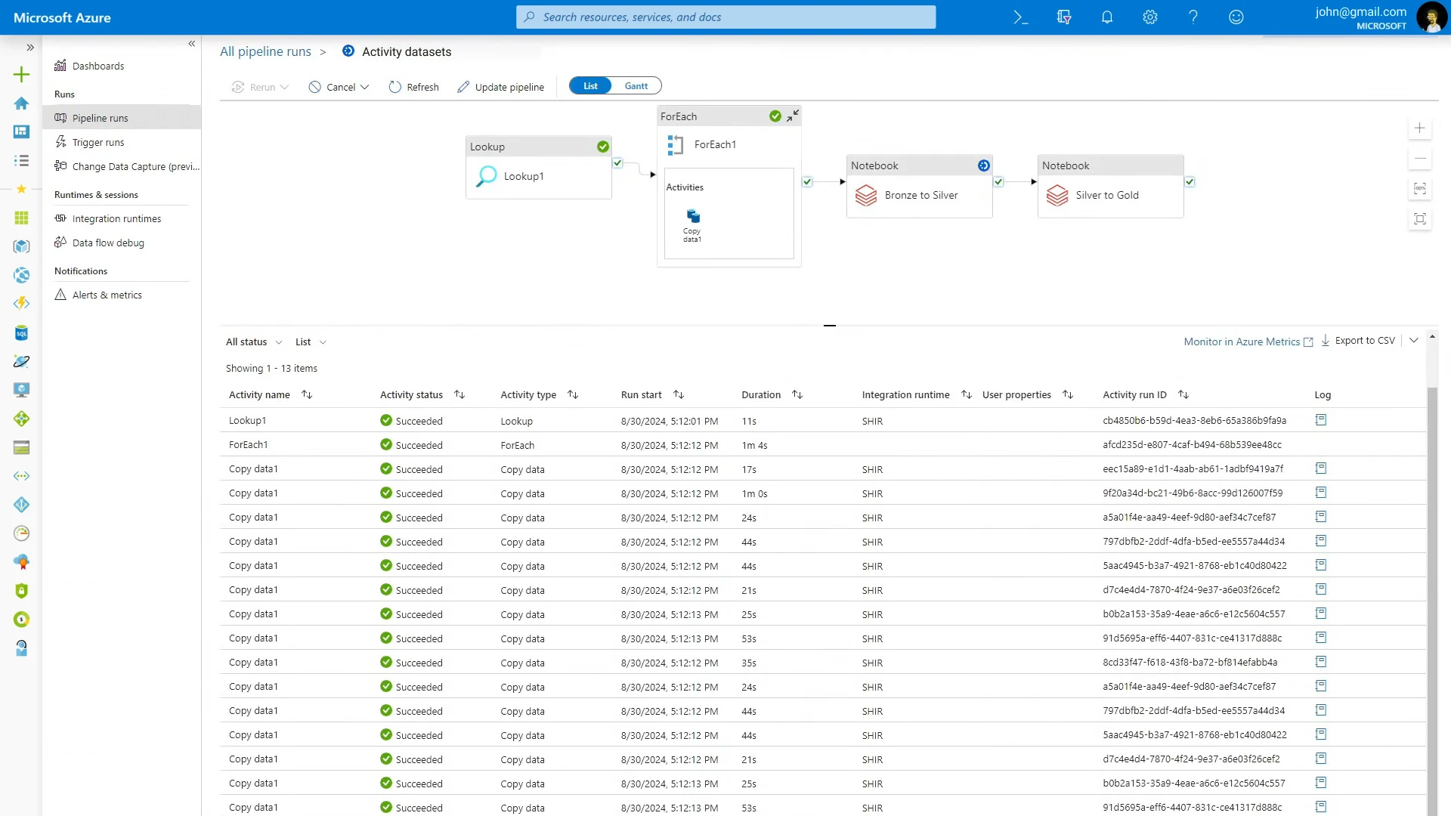Open the Lookup1 activity log
The image size is (1451, 816).
pos(1322,420)
